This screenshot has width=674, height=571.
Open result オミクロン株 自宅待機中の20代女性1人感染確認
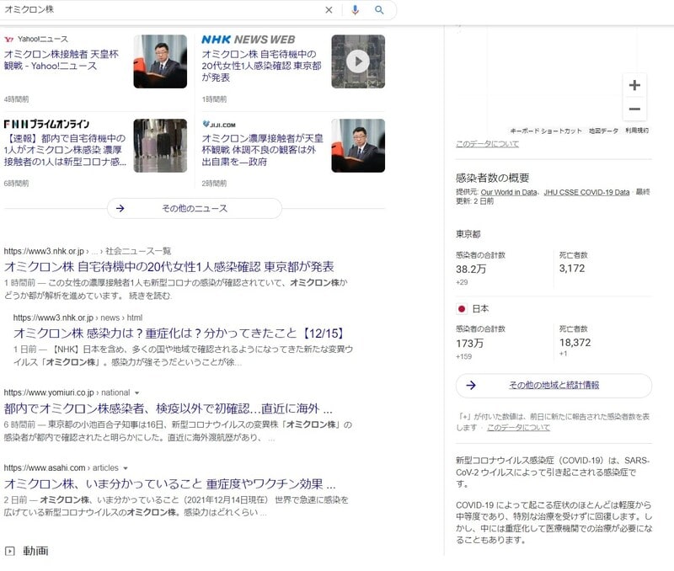(169, 267)
